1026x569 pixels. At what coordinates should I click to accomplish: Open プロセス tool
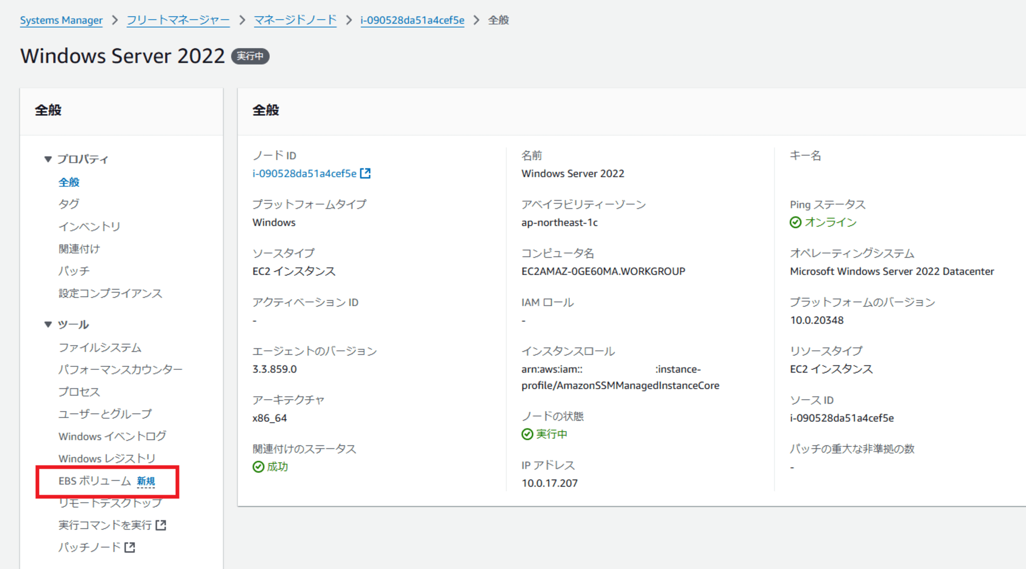(79, 391)
